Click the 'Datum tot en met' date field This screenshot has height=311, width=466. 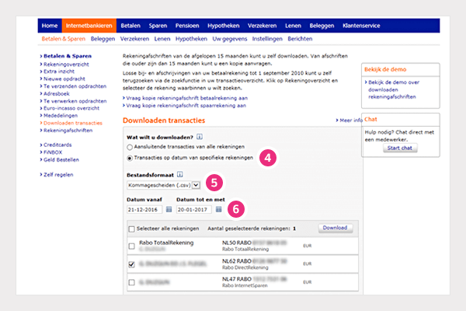[193, 209]
